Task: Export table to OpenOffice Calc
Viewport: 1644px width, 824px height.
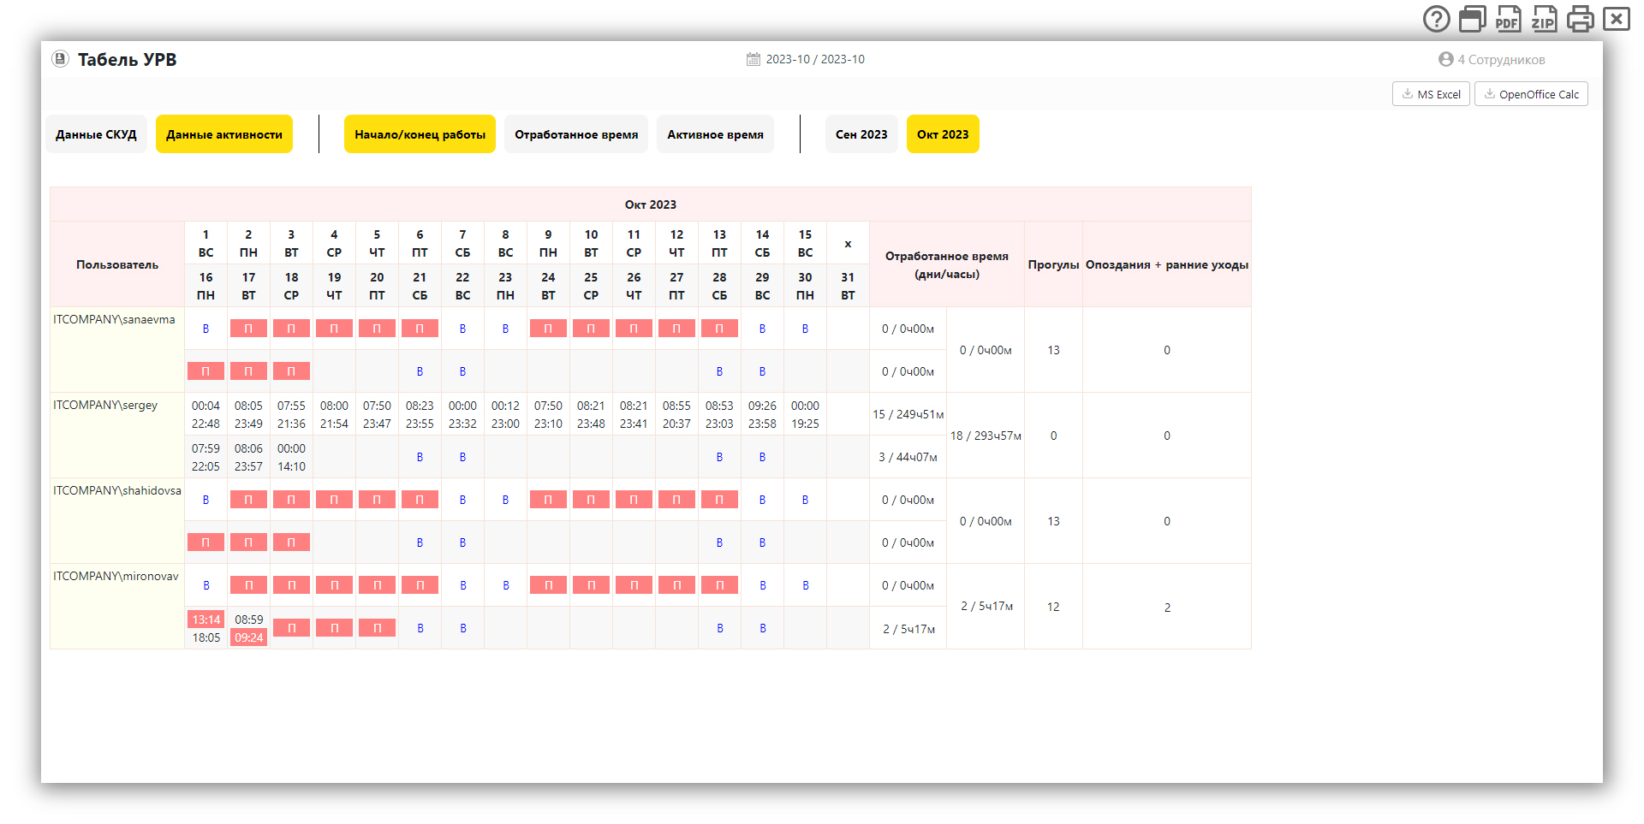Action: [x=1531, y=94]
